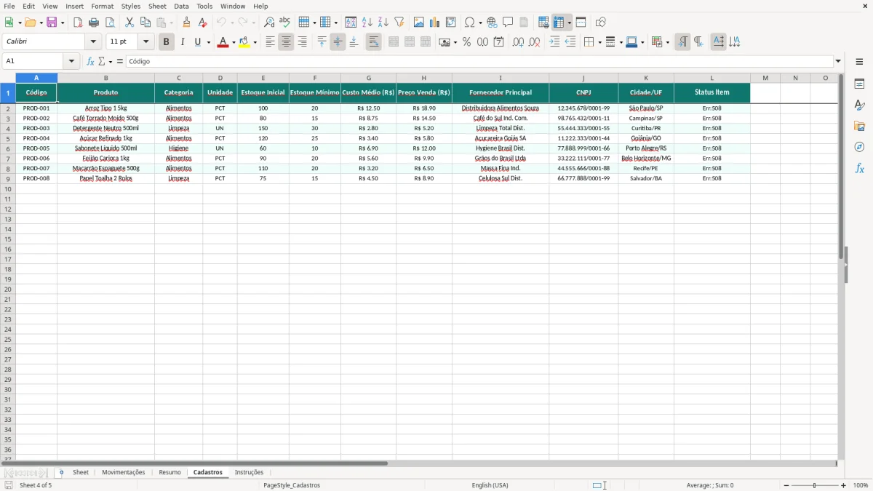
Task: Click the Status Item header cell
Action: click(x=711, y=92)
